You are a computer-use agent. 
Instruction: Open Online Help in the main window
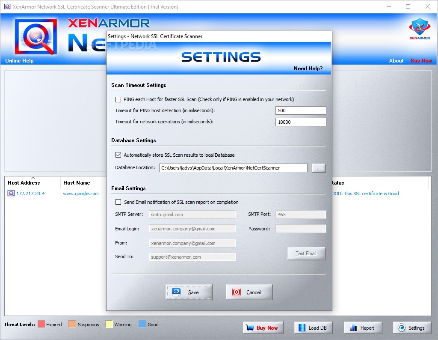pos(19,61)
